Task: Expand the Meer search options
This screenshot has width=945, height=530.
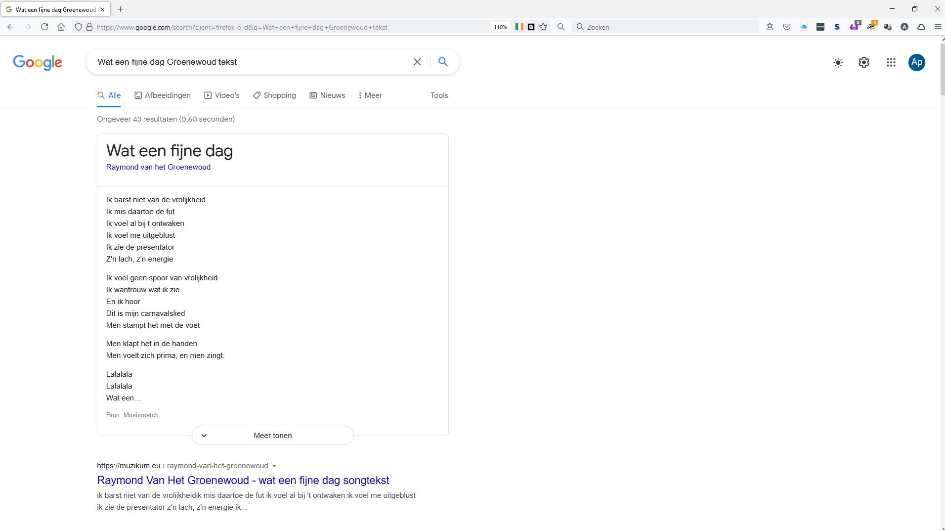Action: click(x=370, y=95)
